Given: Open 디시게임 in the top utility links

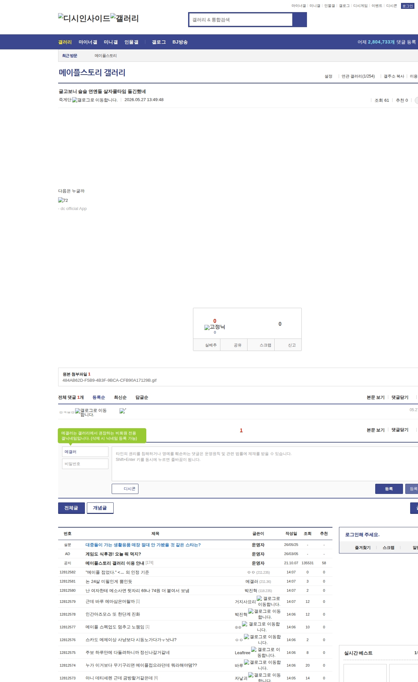Looking at the screenshot, I should 360,6.
